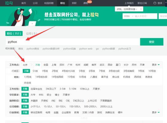The width and height of the screenshot is (167, 123).
Task: Select subway filter 4号线大兴线
Action: click(68, 71)
